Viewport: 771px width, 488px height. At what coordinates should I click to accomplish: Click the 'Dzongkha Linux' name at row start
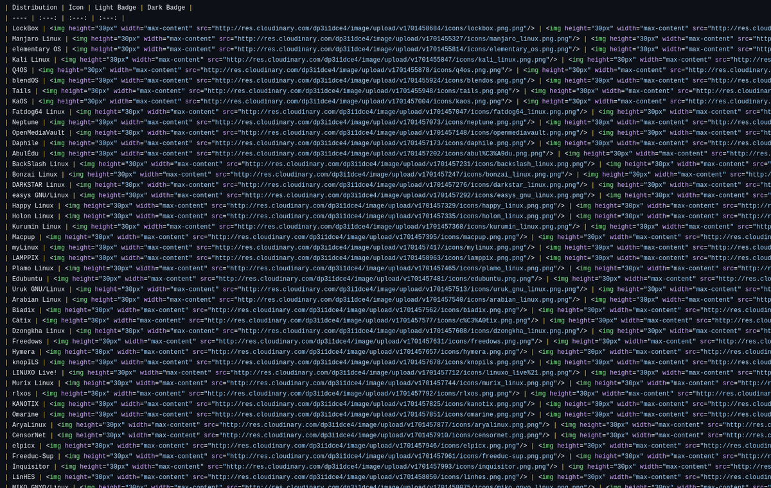coord(39,331)
